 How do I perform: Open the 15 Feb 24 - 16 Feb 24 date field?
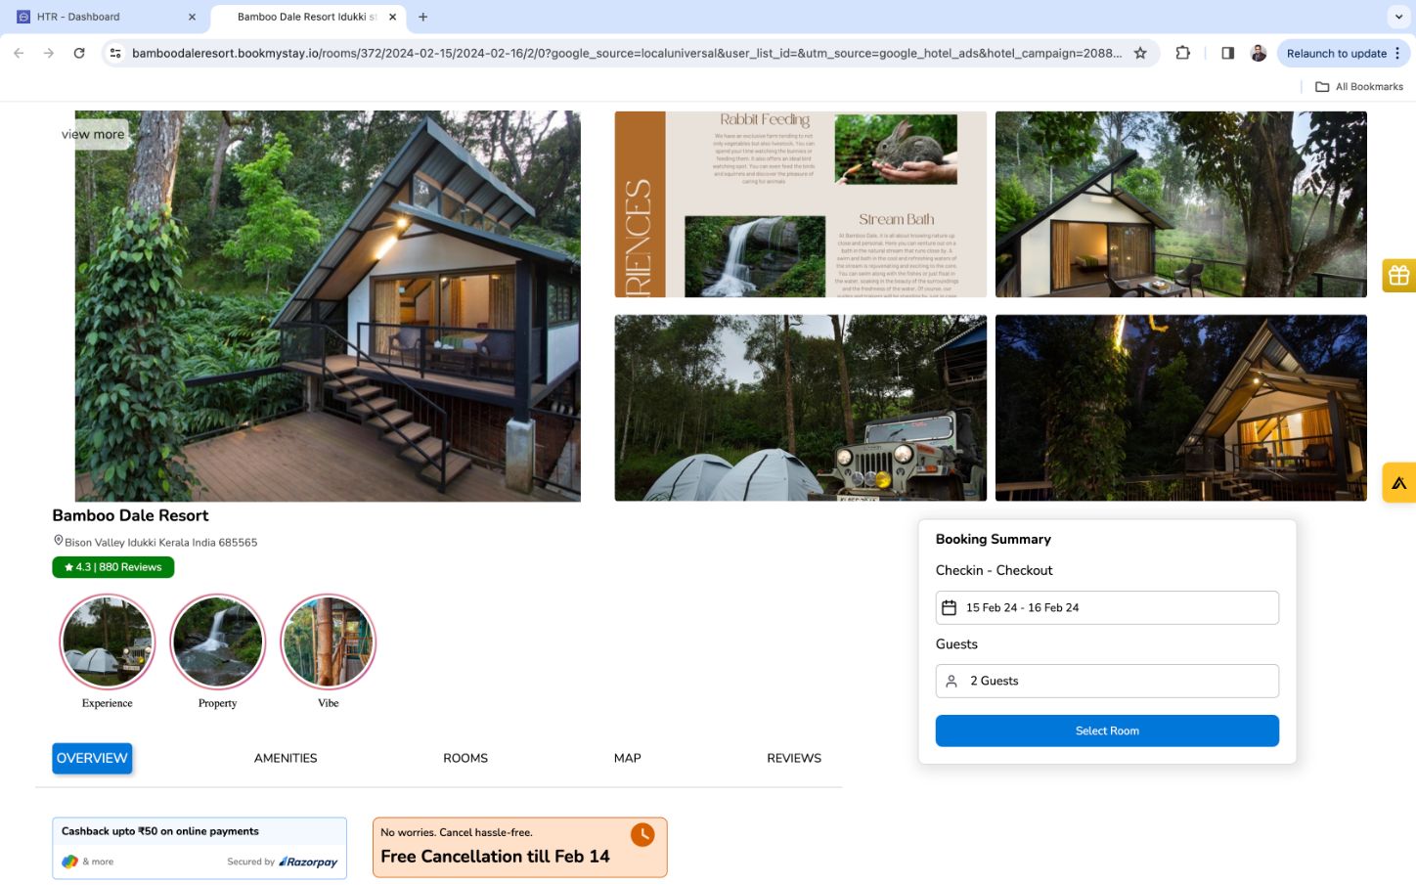(1107, 607)
